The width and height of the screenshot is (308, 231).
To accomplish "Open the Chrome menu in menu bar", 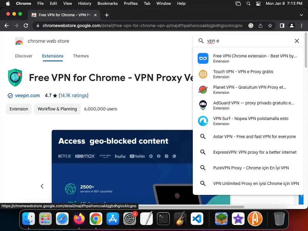I will tap(23, 4).
